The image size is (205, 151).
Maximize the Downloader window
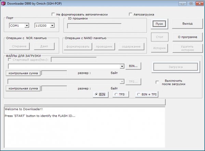191,3
